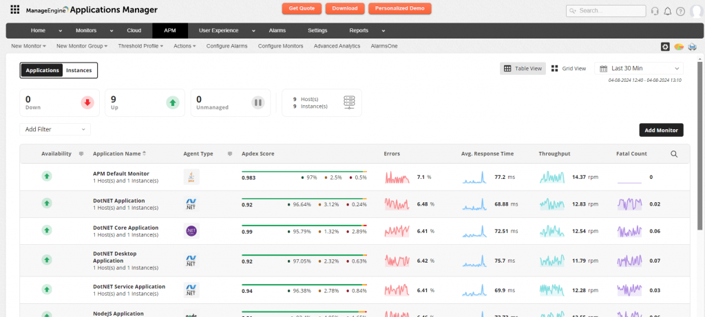The image size is (705, 317).
Task: Switch to the Instances toggle
Action: [x=79, y=70]
